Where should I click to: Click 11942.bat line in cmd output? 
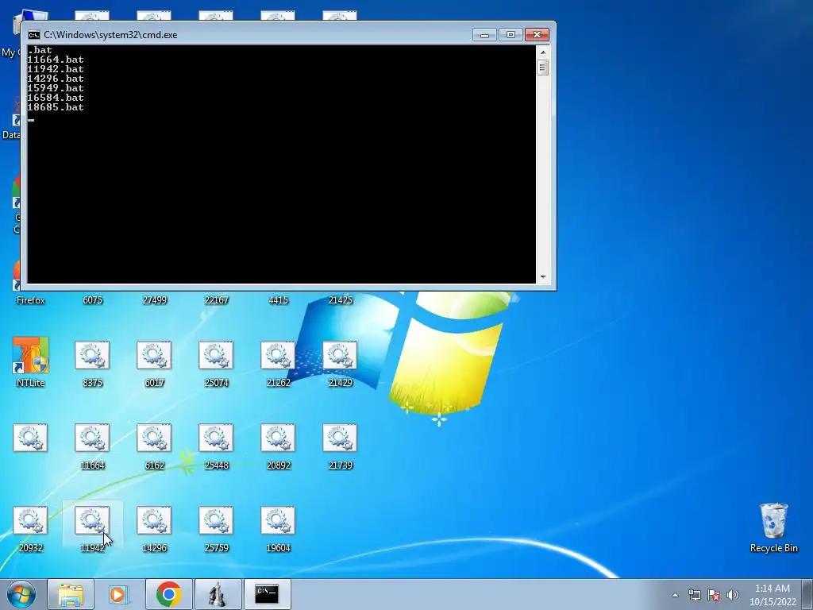click(x=56, y=69)
